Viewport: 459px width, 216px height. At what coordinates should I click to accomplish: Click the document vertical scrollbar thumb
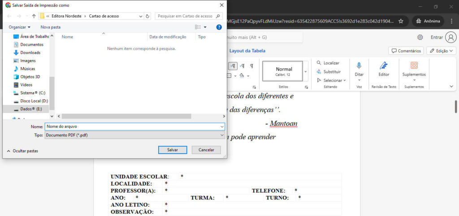click(x=456, y=106)
